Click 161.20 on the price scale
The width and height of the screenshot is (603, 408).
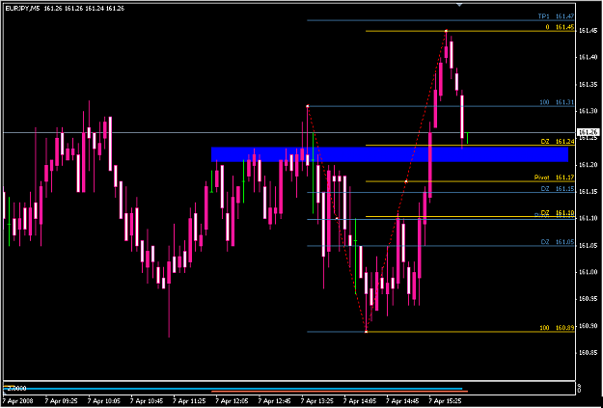click(x=587, y=165)
